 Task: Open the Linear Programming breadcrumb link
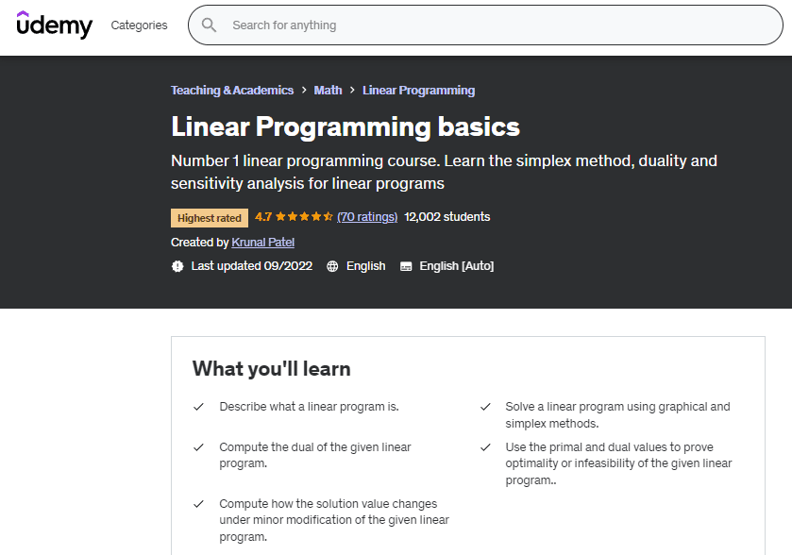point(418,91)
